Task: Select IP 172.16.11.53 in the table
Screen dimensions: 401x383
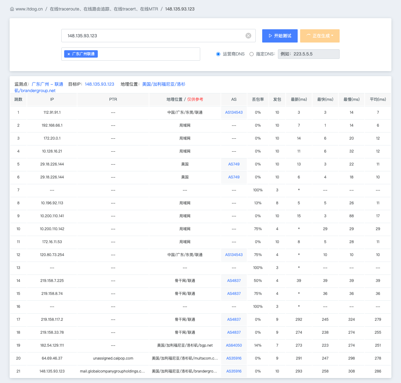Action: (x=52, y=242)
